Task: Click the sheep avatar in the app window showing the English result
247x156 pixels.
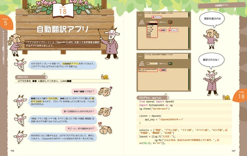Action: point(142,64)
